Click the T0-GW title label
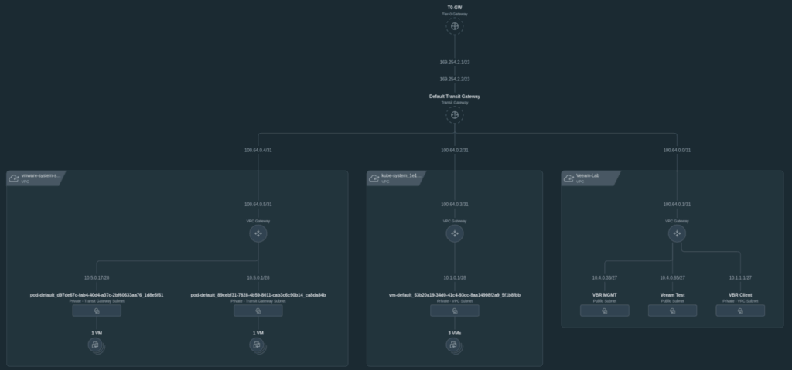792x370 pixels. pos(455,8)
